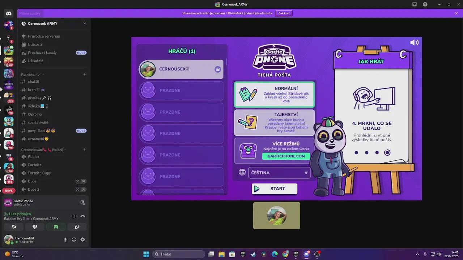This screenshot has width=463, height=260.
Task: Open Microsoft Edge from the taskbar
Action: [275, 254]
